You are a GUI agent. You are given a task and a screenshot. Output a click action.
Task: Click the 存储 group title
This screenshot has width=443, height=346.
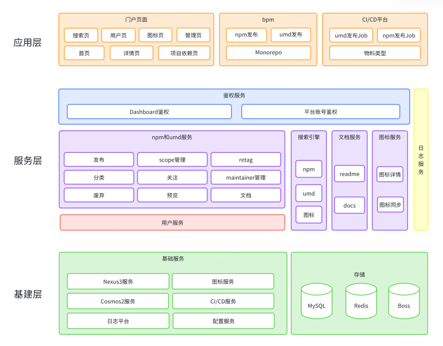[x=359, y=274]
